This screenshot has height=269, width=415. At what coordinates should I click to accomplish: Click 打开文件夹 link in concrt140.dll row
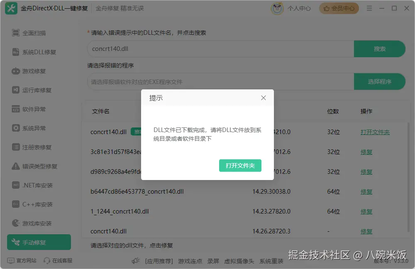point(375,132)
